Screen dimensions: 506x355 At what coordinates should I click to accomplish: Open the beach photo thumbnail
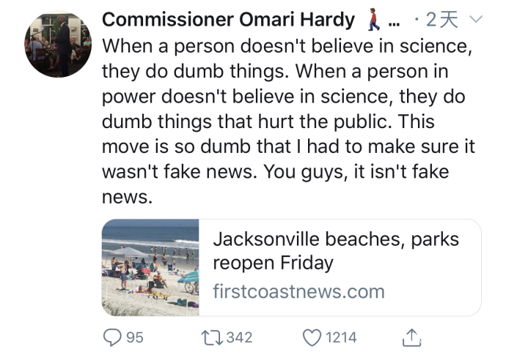150,267
